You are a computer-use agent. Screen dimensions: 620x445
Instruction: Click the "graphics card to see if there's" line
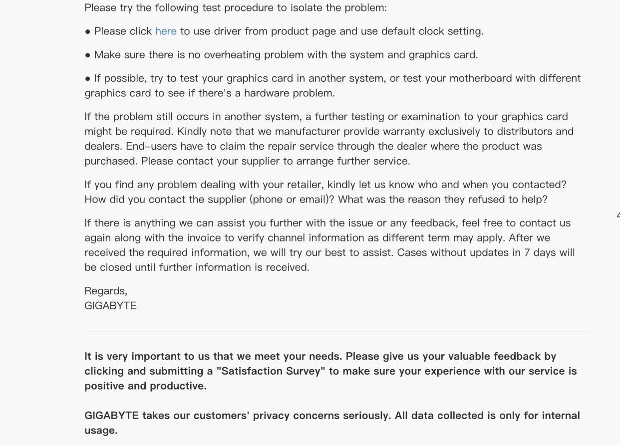coord(210,93)
